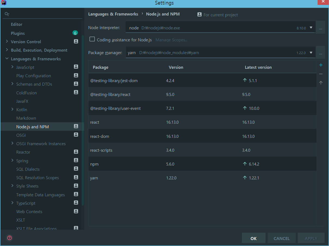Viewport: 329px width, 246px height.
Task: Open Web Contexts settings page
Action: click(29, 212)
